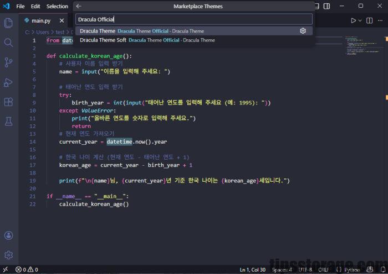Click the ValueError text on line 10
Image resolution: width=388 pixels, height=274 pixels.
coord(97,110)
